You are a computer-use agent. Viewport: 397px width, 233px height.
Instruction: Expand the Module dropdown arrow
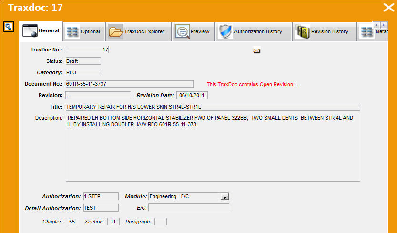point(224,196)
